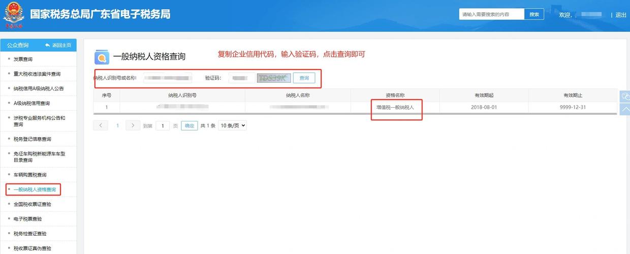Click the 增值税一般纳税人 result cell
630x254 pixels.
point(395,107)
